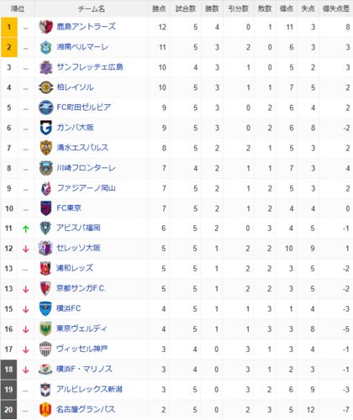
Task: Click the Urawa Reds red crest
Action: [45, 269]
